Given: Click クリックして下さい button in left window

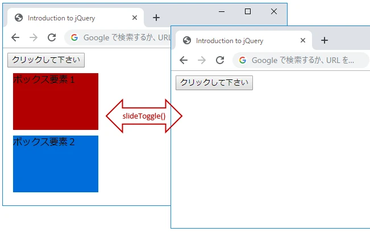Looking at the screenshot, I should [46, 60].
